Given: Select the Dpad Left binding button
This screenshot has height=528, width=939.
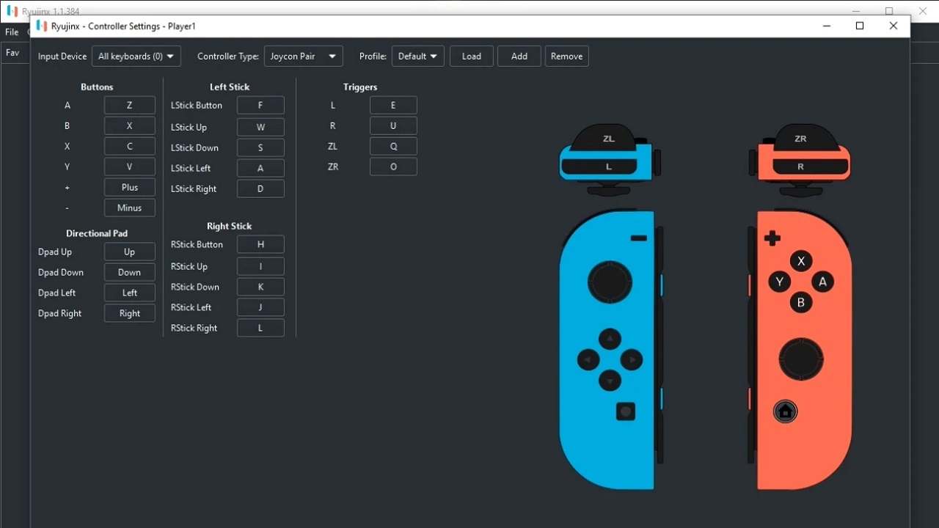Looking at the screenshot, I should (x=130, y=293).
